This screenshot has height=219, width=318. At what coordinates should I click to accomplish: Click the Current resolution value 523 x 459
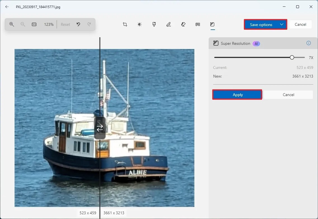305,67
